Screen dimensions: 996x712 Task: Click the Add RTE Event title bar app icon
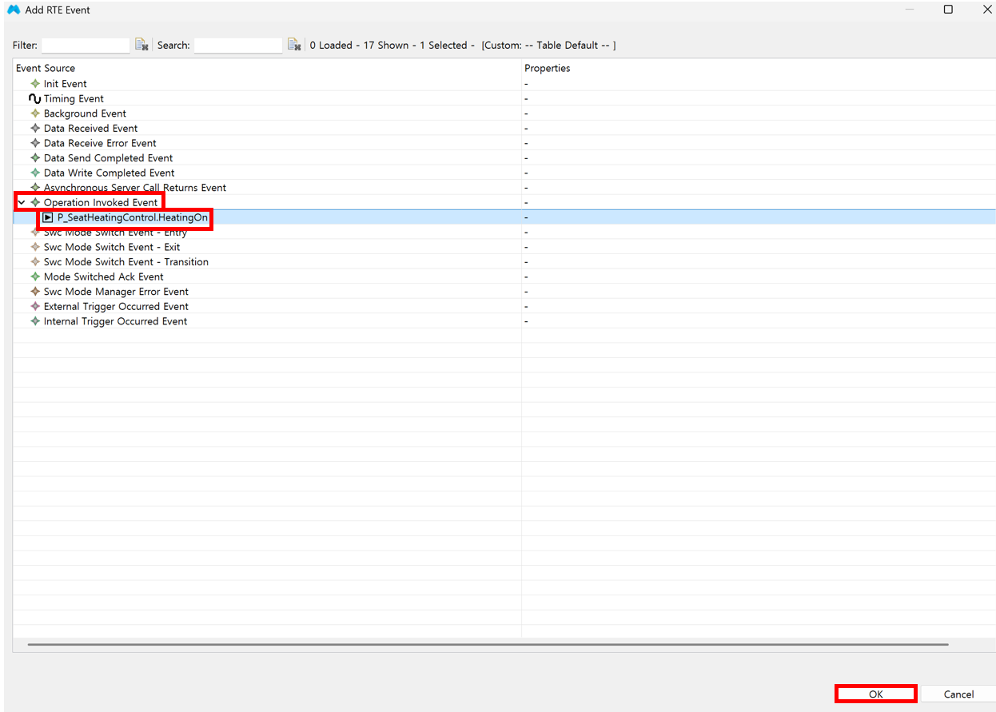(x=14, y=10)
